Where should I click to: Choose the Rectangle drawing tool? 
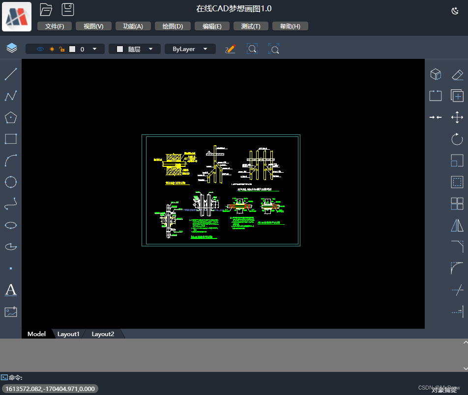(10, 139)
